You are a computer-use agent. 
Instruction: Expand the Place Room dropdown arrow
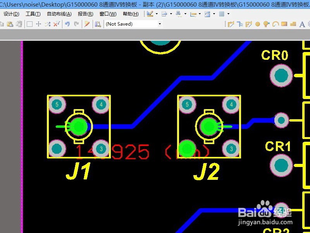pos(214,14)
